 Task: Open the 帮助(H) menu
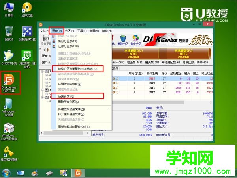click(107, 31)
